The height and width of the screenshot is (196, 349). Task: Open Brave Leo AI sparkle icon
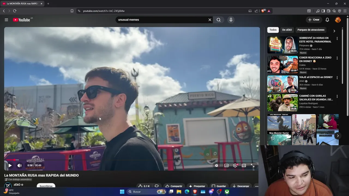(334, 11)
